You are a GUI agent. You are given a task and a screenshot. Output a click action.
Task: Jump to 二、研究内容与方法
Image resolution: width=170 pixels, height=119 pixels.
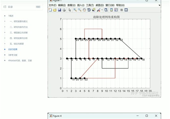point(19,27)
